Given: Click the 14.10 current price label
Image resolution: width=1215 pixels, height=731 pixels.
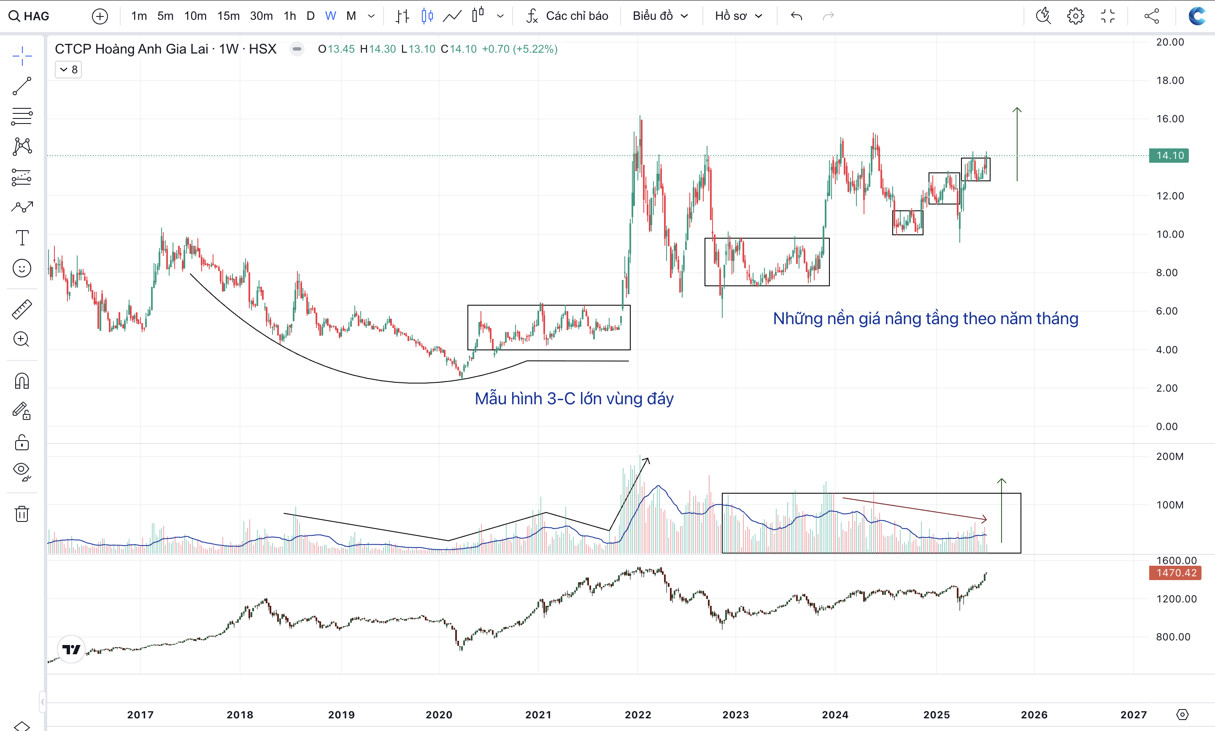Looking at the screenshot, I should point(1169,156).
